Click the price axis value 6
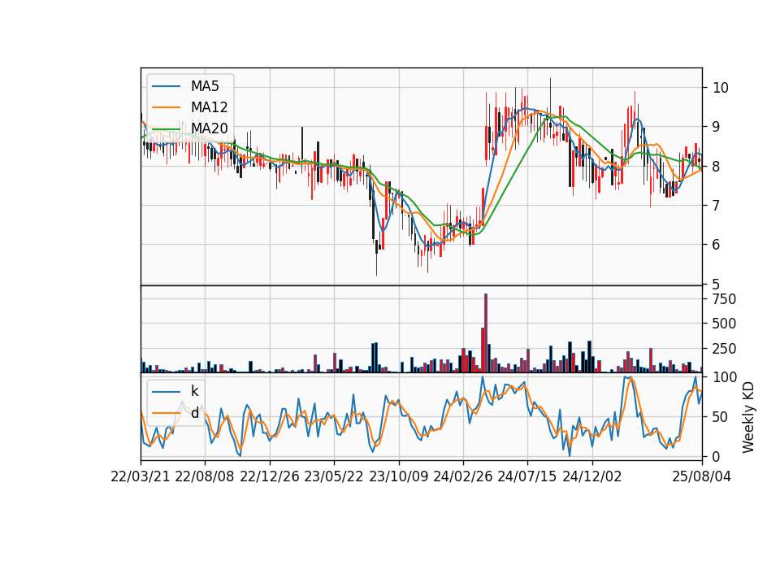 (x=717, y=245)
